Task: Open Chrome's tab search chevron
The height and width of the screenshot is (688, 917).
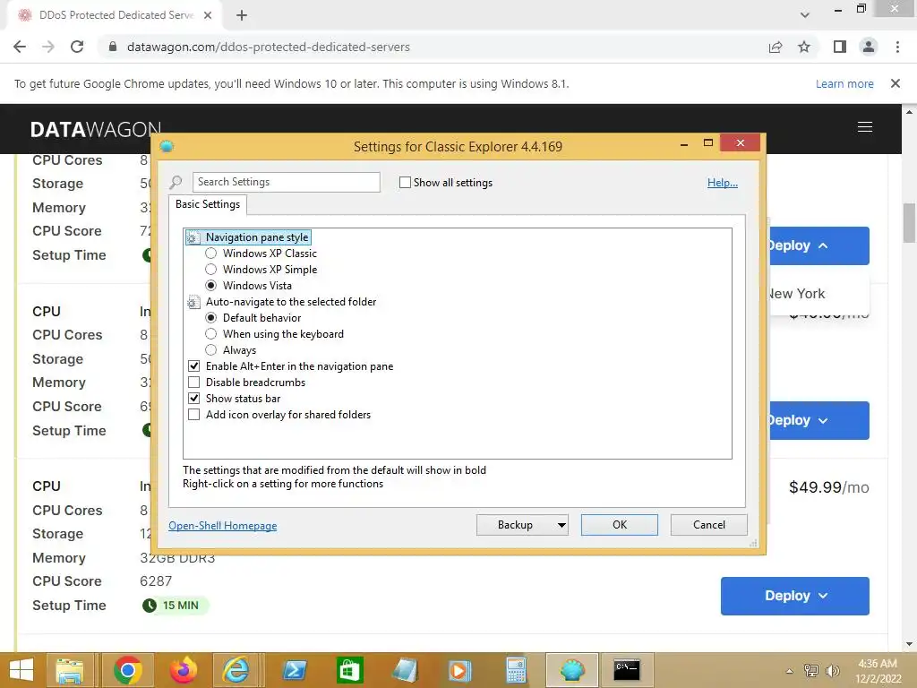Action: tap(805, 15)
